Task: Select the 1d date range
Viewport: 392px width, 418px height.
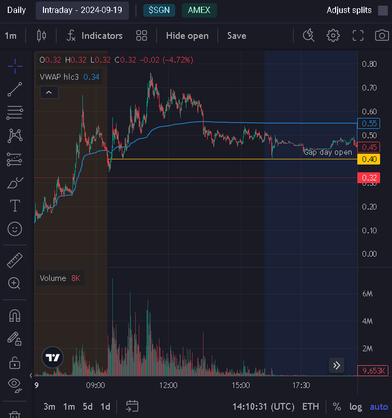Action: [106, 407]
